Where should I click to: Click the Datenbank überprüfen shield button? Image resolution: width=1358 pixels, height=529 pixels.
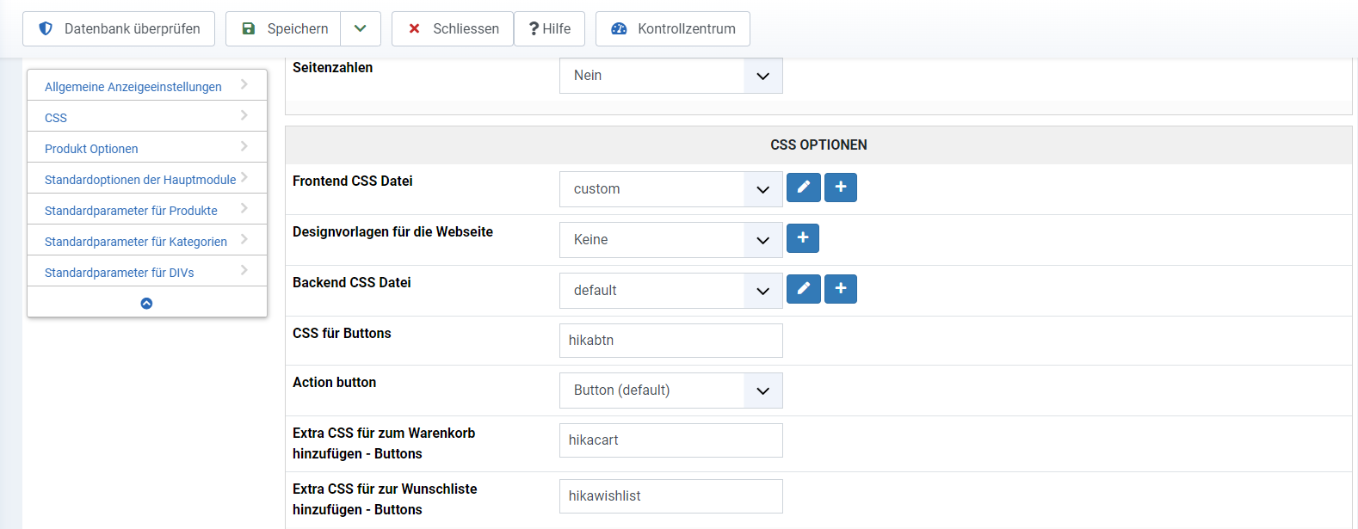tap(119, 28)
